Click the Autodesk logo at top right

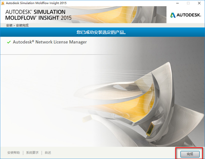click(185, 15)
